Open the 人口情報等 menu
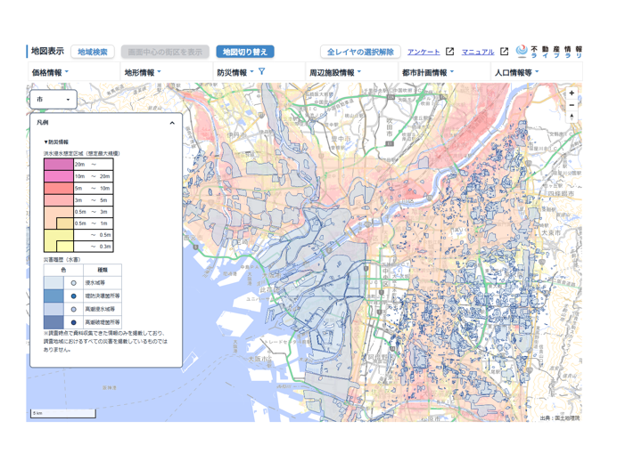Viewport: 617px width, 462px height. point(517,73)
